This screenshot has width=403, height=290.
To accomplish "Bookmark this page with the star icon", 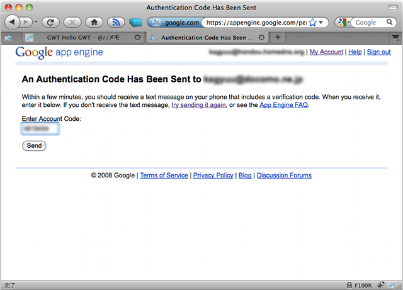I will click(x=312, y=23).
